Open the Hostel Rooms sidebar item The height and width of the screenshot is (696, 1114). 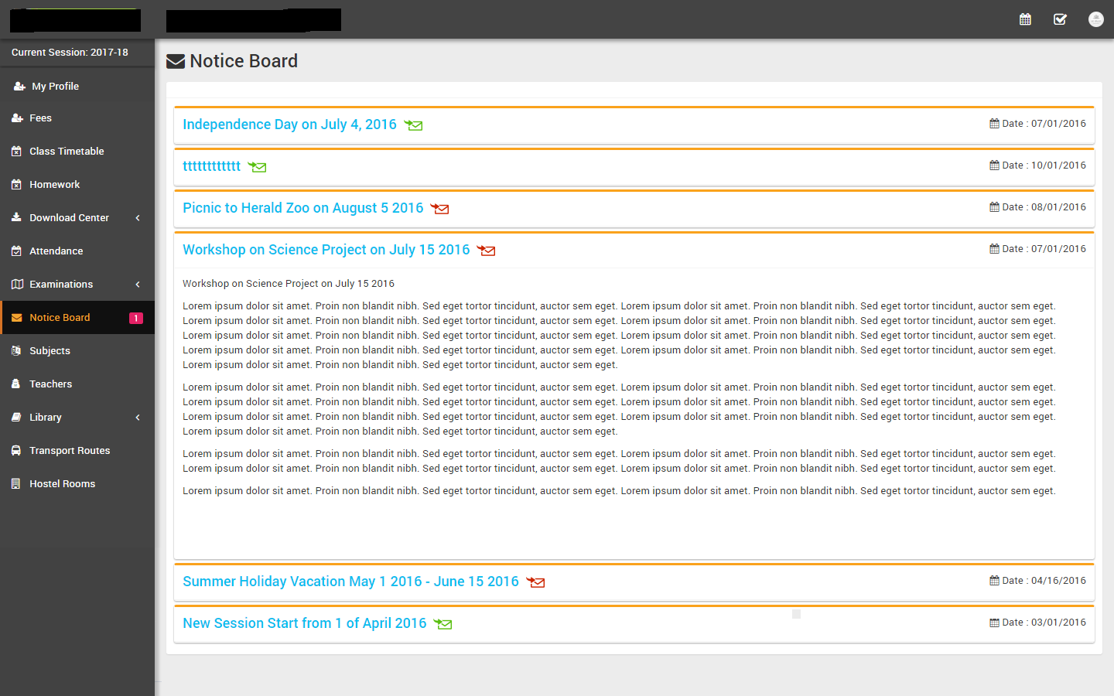point(62,484)
